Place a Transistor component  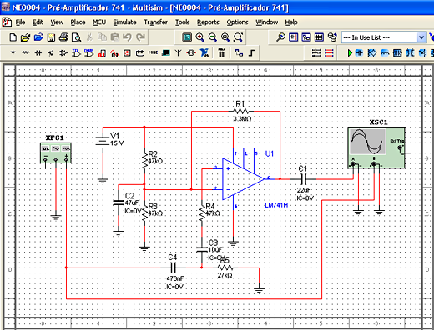click(51, 52)
